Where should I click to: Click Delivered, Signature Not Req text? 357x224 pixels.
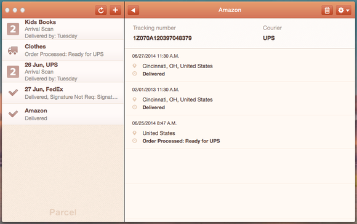[x=71, y=97]
